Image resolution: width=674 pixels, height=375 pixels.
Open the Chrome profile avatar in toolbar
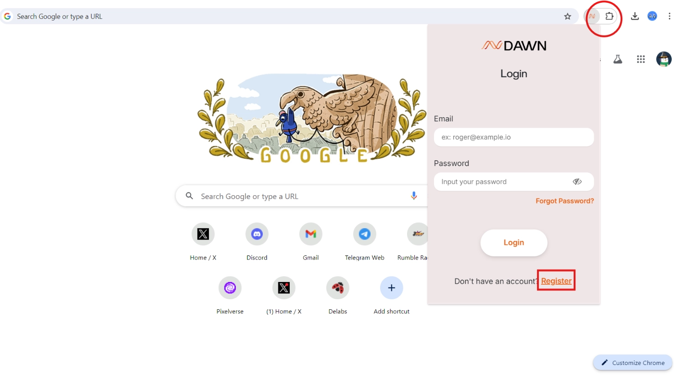[x=653, y=16]
